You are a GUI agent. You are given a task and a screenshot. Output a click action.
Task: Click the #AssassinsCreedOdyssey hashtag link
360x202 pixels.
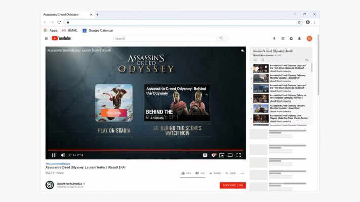(x=58, y=164)
